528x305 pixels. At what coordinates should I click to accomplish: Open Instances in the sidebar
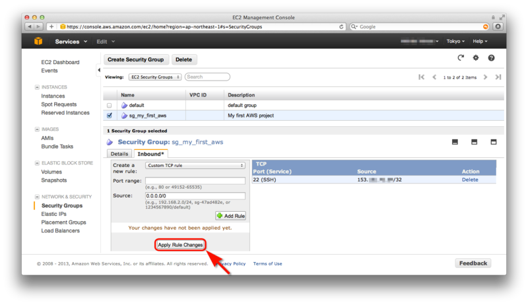(x=53, y=96)
